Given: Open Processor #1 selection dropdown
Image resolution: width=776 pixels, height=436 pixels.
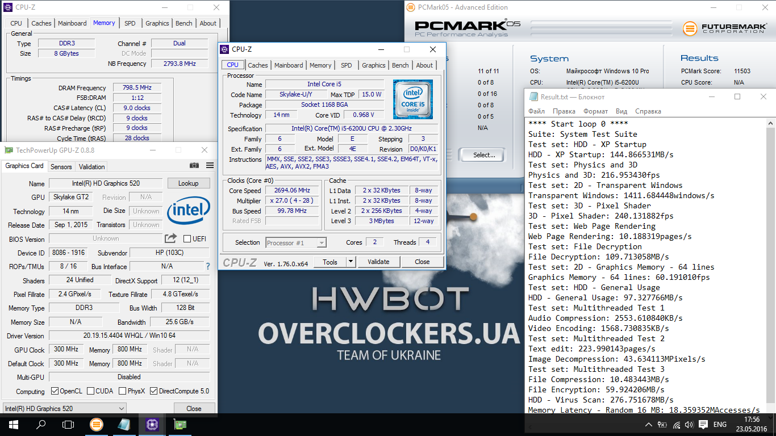Looking at the screenshot, I should click(x=296, y=242).
